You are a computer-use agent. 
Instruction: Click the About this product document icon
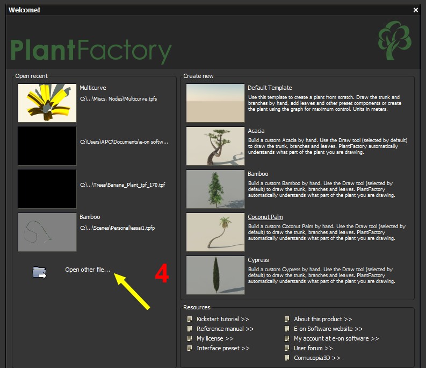click(287, 319)
